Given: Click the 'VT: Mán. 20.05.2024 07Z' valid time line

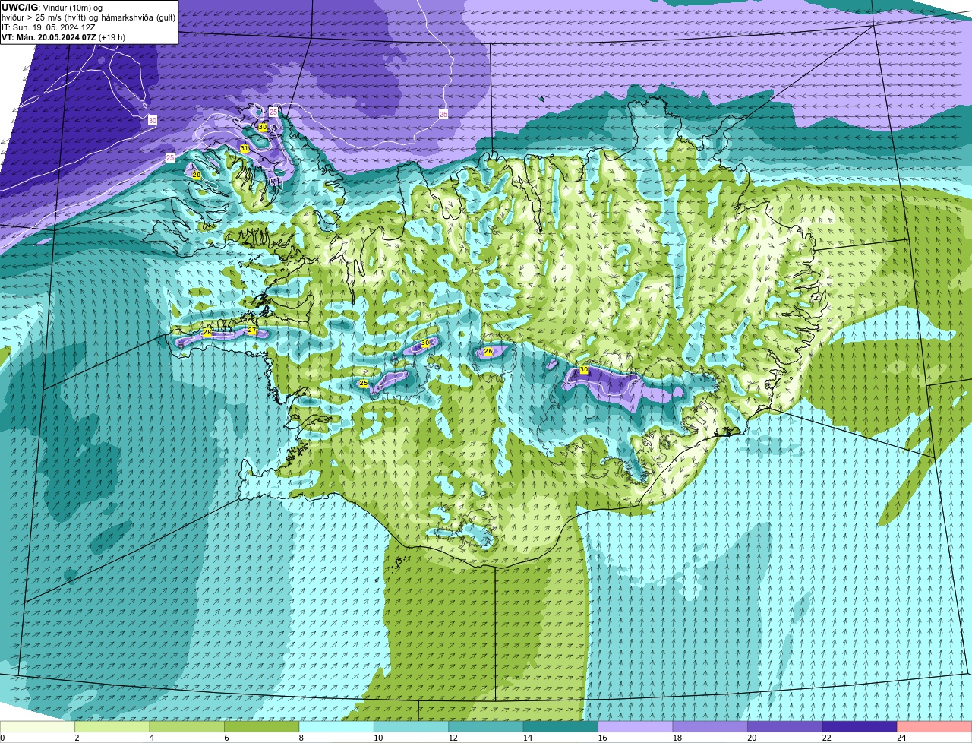Looking at the screenshot, I should coord(64,37).
